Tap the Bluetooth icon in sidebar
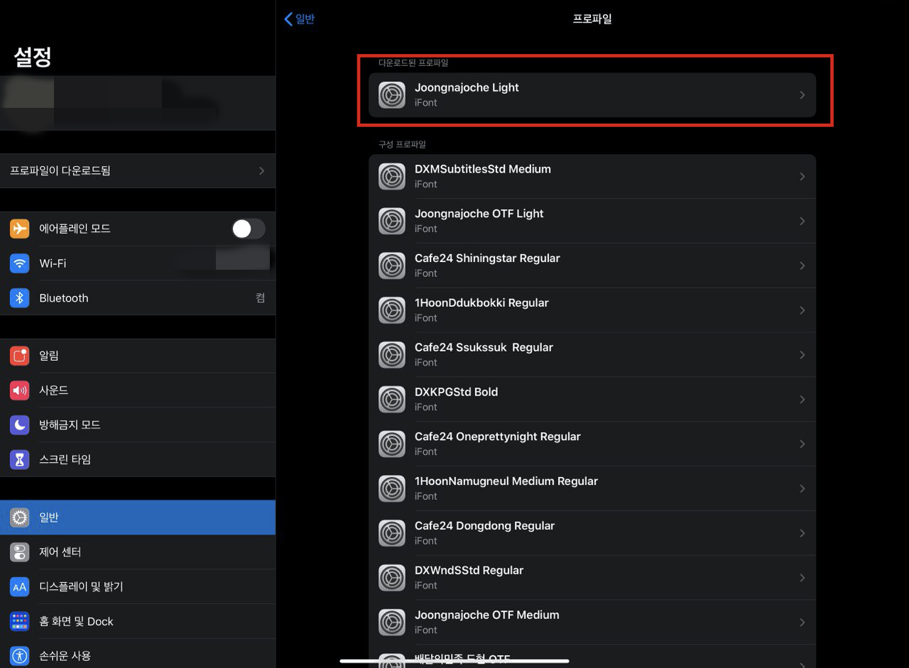The height and width of the screenshot is (668, 909). (x=20, y=298)
